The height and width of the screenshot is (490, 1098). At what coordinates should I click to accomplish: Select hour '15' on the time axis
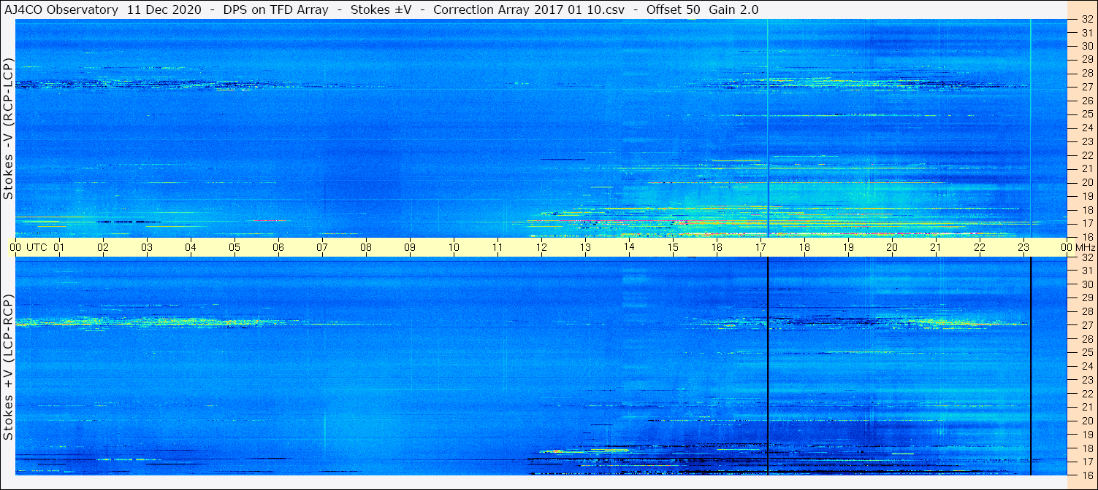pos(673,247)
